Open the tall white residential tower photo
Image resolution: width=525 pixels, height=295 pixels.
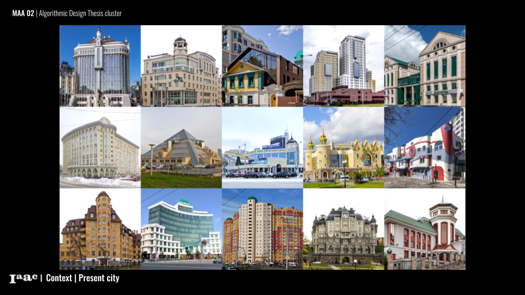pos(343,66)
